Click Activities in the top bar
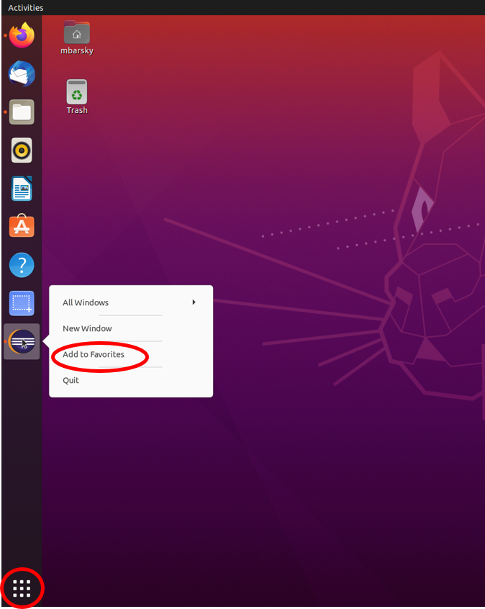This screenshot has height=609, width=485. click(x=26, y=8)
